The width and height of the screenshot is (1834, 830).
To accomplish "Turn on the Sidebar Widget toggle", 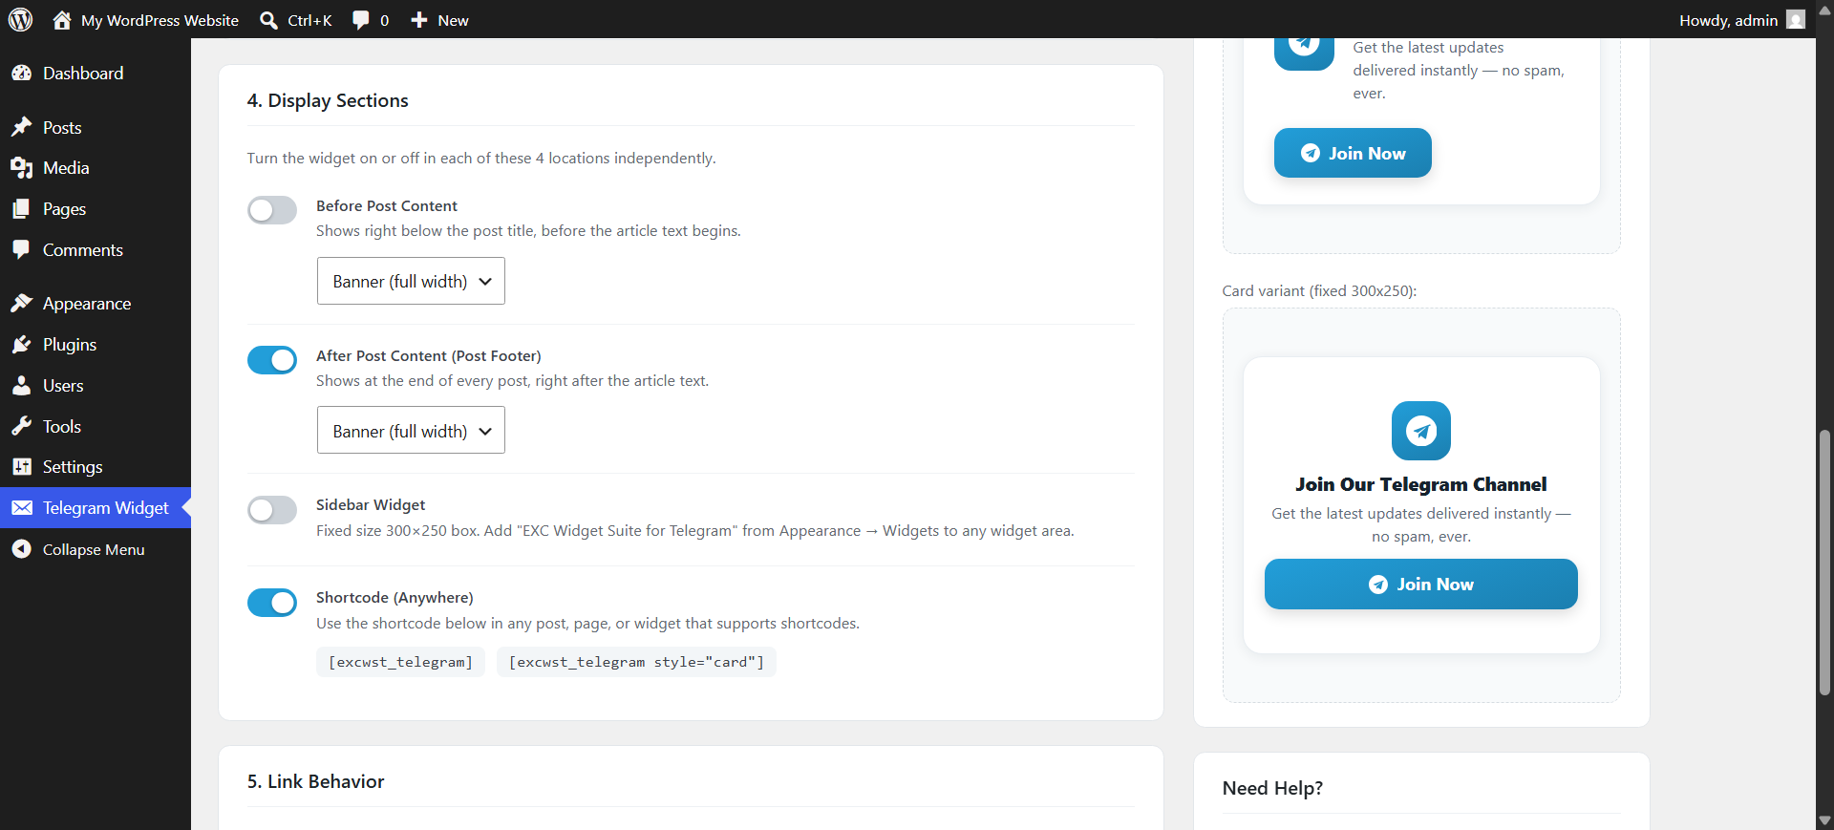I will coord(272,510).
